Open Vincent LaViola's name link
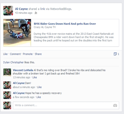The image size is (124, 114). tap(23, 70)
